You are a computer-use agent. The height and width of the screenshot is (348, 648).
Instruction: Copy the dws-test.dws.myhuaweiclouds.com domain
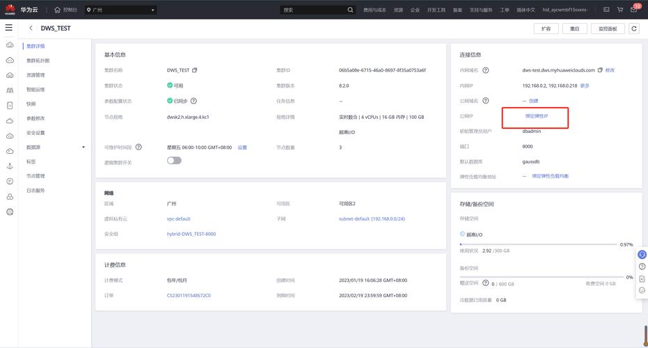tap(600, 70)
